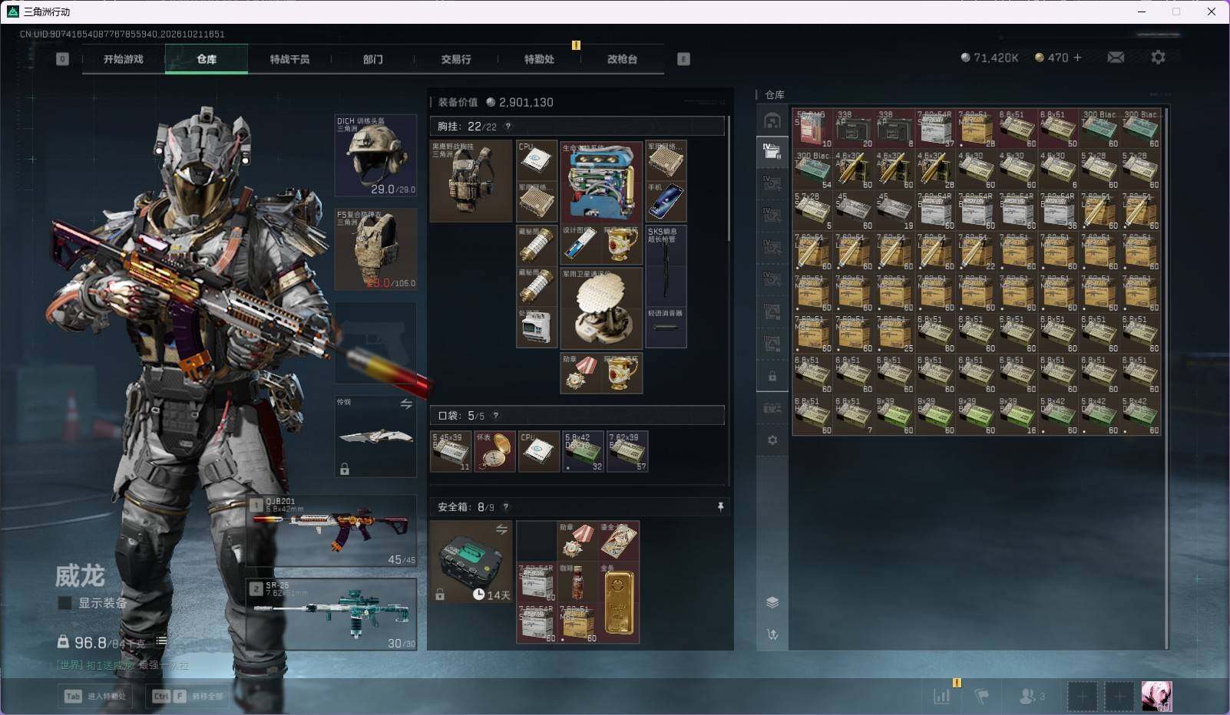The height and width of the screenshot is (715, 1230).
Task: Click the swap arrows on the safe box slot
Action: click(501, 529)
